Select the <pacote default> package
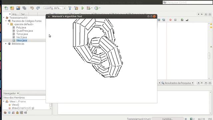 tap(24, 24)
